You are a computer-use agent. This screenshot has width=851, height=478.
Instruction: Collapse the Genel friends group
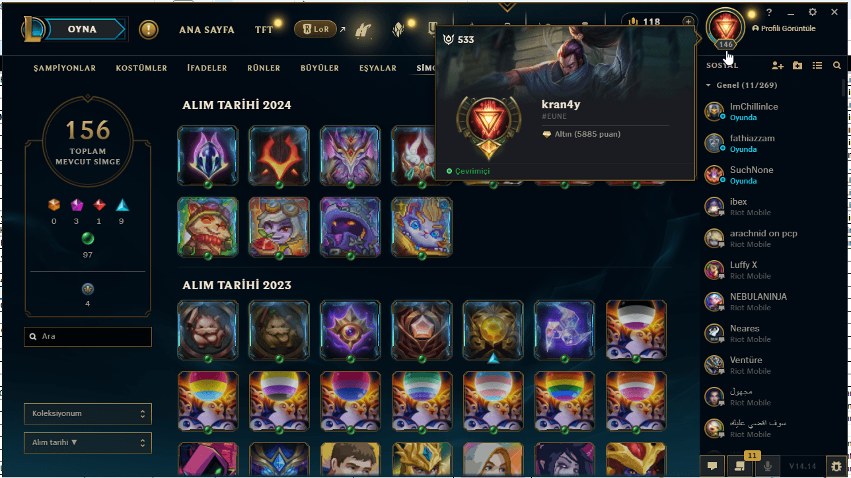click(x=708, y=86)
